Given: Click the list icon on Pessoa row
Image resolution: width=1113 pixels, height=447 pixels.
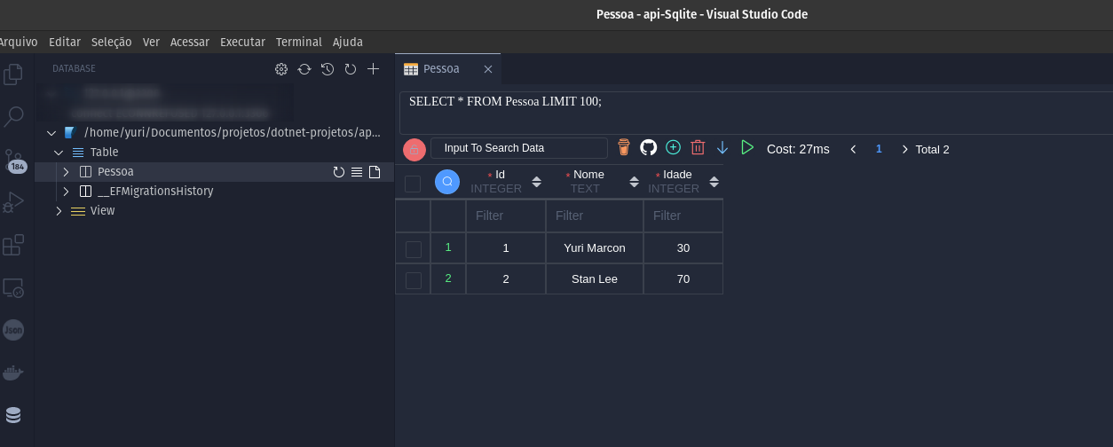Looking at the screenshot, I should (357, 172).
